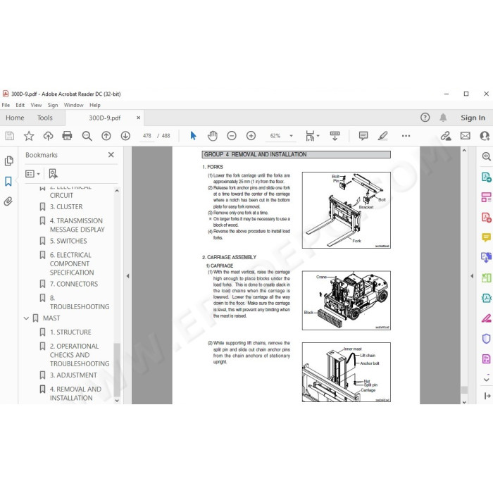Open bookmark options list icon
493x493 pixels.
(32, 174)
